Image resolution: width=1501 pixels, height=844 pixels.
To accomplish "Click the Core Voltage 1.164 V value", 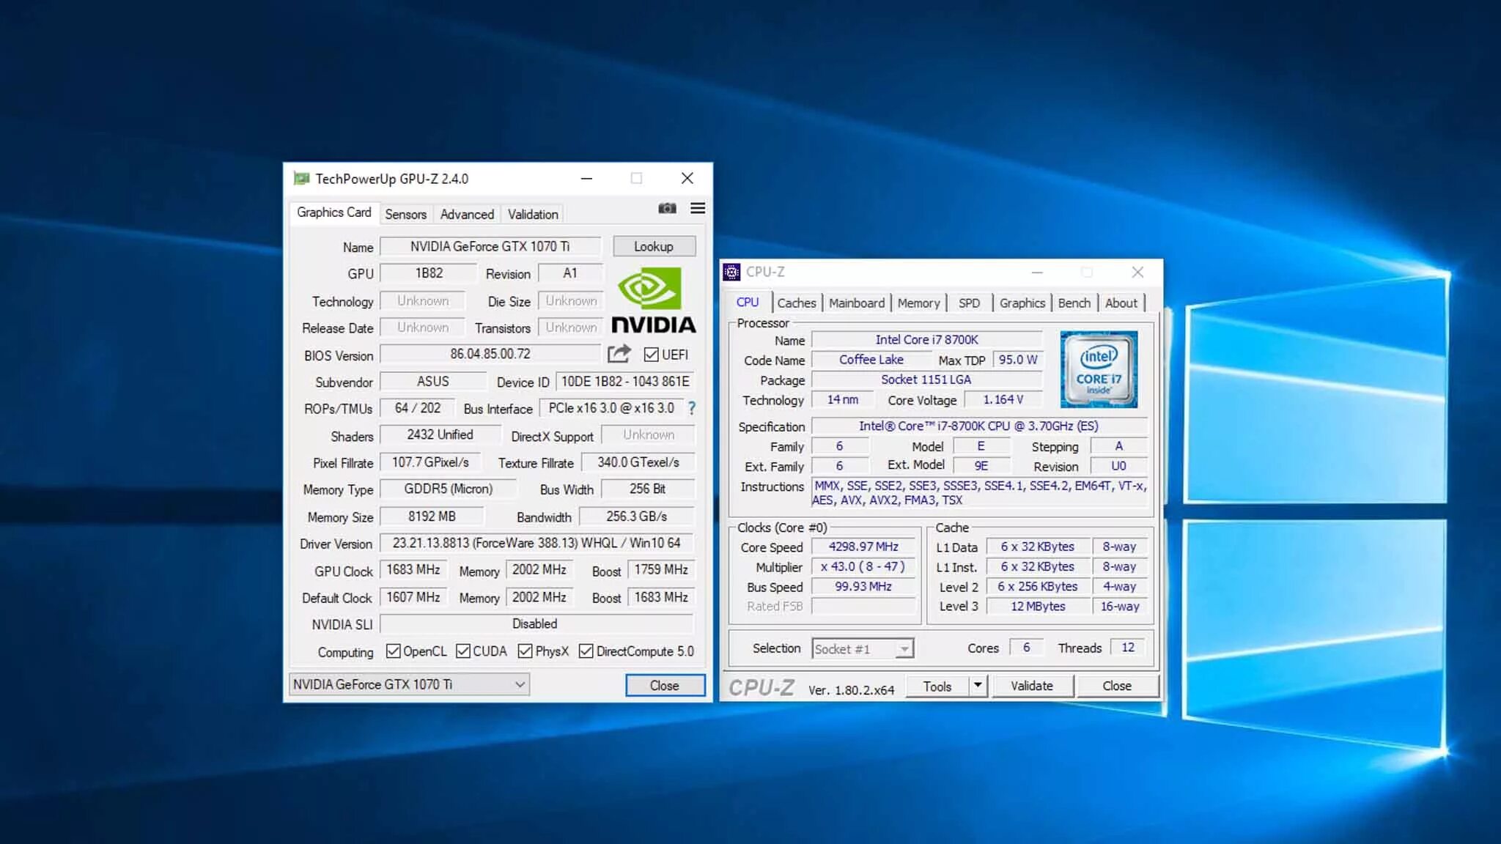I will tap(1003, 399).
